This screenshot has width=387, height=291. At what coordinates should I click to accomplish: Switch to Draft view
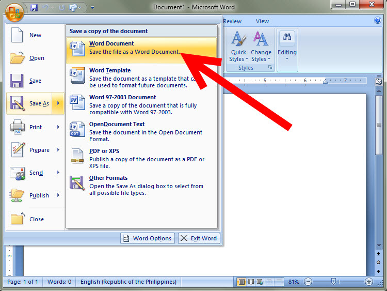coord(279,282)
